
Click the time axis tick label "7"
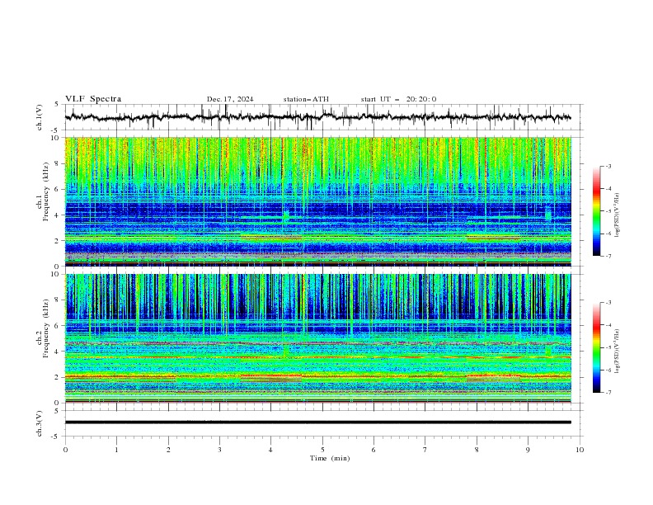click(425, 450)
